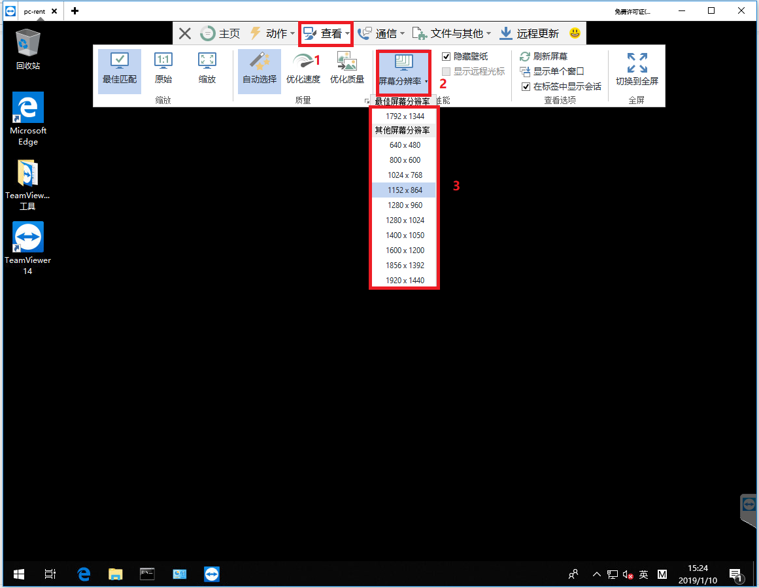The image size is (759, 588).
Task: Select resolution 1400 x 1050
Action: tap(405, 235)
